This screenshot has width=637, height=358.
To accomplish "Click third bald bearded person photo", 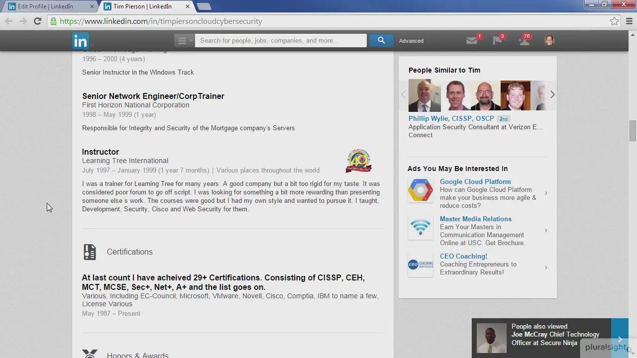I will click(486, 95).
